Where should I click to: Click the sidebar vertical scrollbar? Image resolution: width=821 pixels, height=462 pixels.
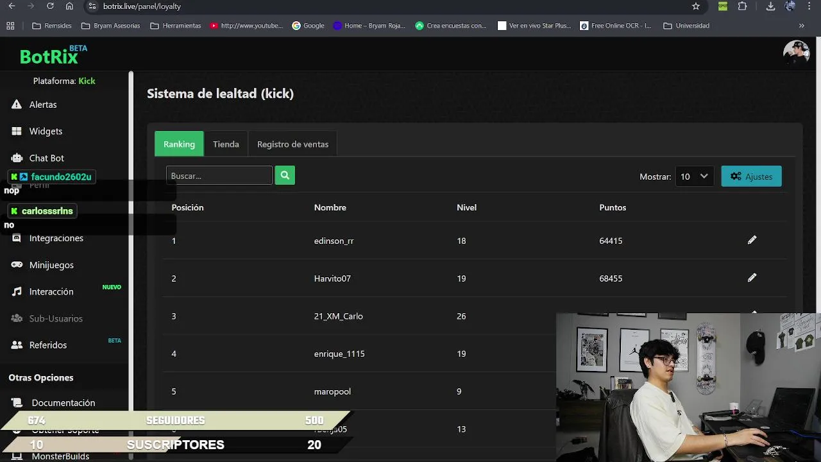pyautogui.click(x=131, y=241)
